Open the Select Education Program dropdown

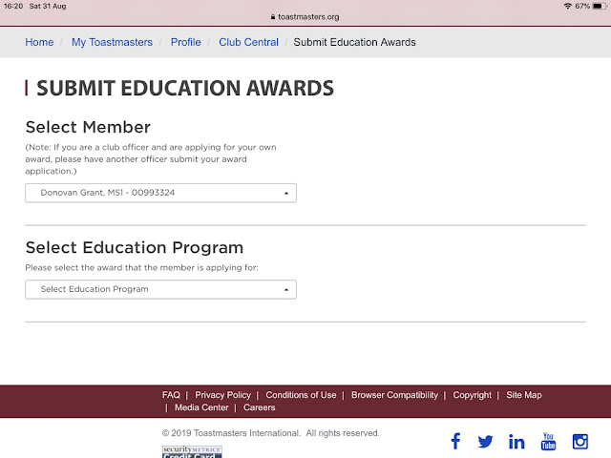[160, 289]
